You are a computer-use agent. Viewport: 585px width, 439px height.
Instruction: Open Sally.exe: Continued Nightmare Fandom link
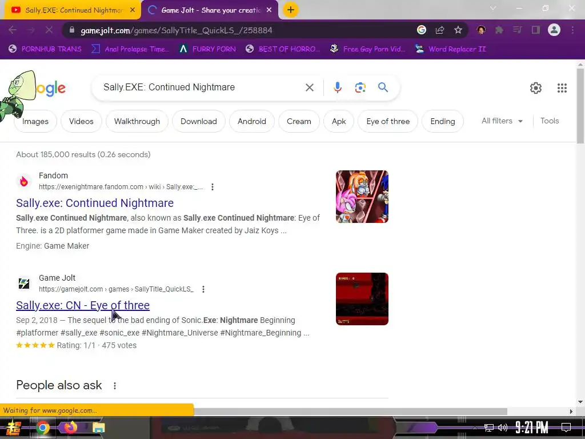pyautogui.click(x=95, y=203)
